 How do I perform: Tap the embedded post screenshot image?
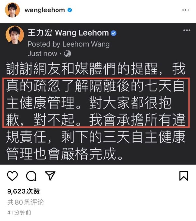[98, 93]
